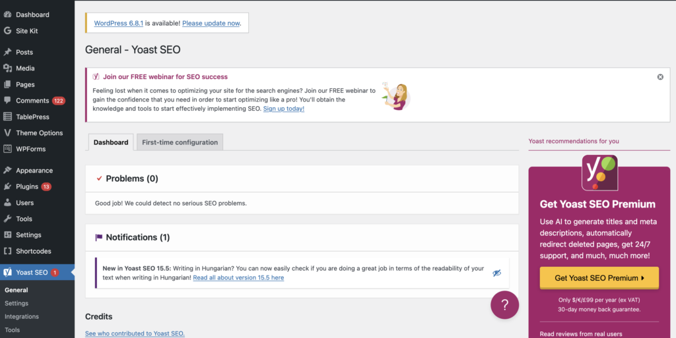Click the Please update now link
This screenshot has height=338, width=676.
tap(211, 23)
